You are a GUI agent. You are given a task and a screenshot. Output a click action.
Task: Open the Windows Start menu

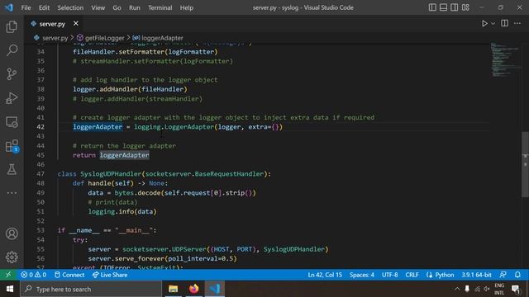10,289
